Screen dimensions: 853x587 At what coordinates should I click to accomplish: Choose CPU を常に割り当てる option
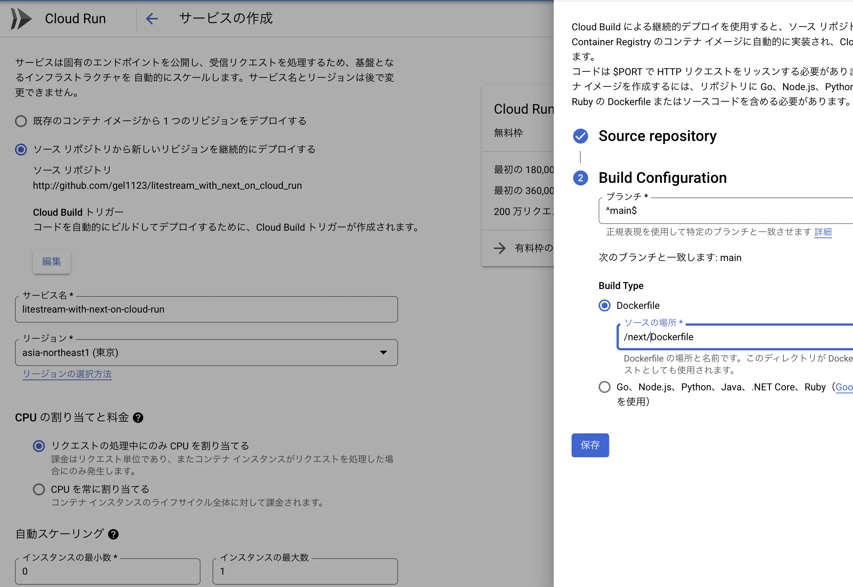point(39,489)
